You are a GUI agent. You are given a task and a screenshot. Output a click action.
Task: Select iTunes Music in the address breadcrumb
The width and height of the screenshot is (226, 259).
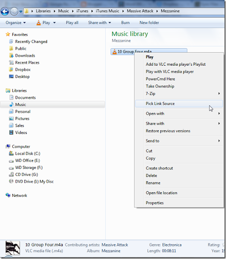tap(107, 11)
